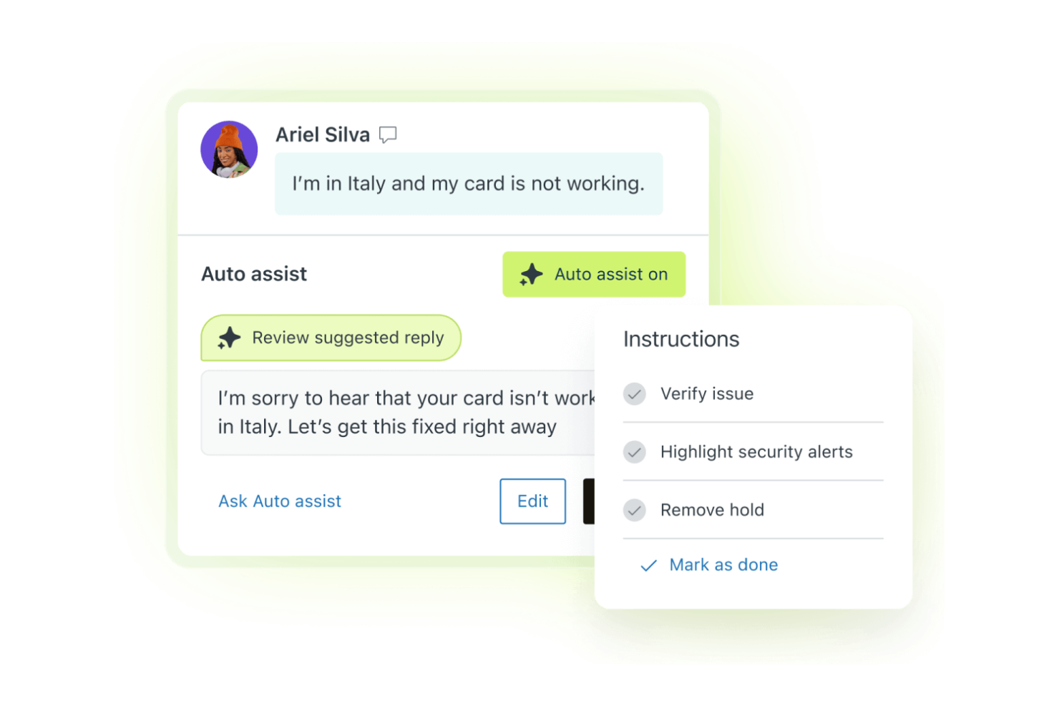Image resolution: width=1059 pixels, height=706 pixels.
Task: Click the checkmark circle beside Verify issue
Action: [635, 393]
